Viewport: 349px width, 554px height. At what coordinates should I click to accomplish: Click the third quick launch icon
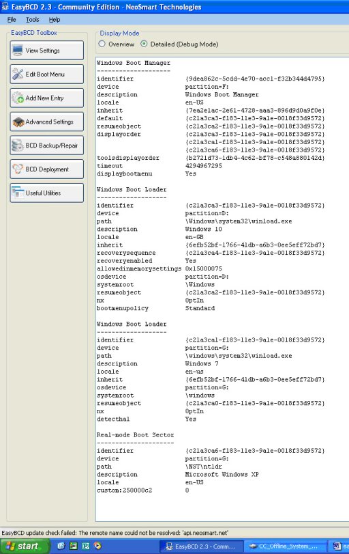click(86, 546)
